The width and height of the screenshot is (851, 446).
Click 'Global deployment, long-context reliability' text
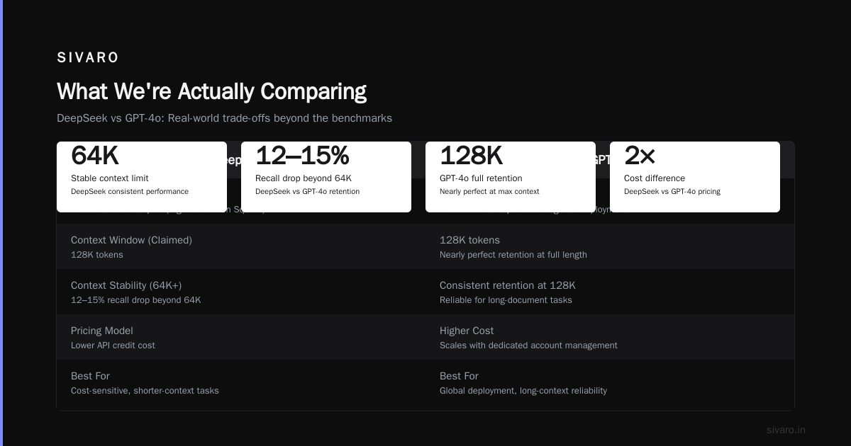point(523,391)
